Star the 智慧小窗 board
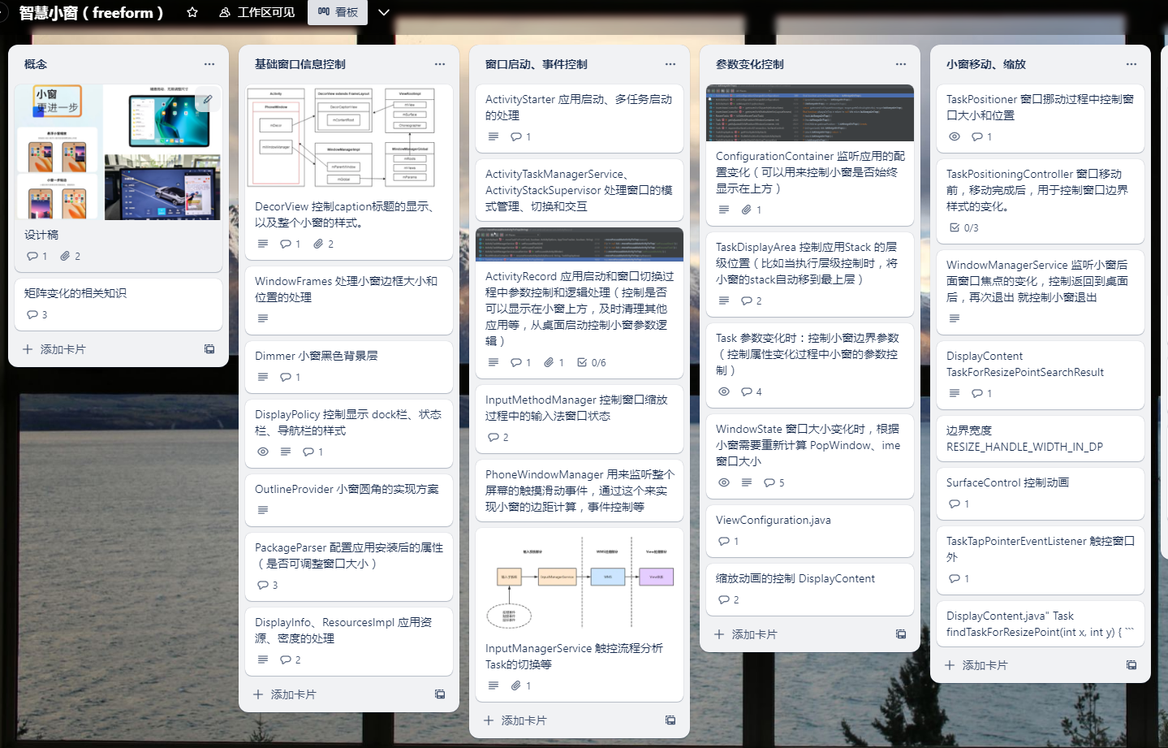Image resolution: width=1168 pixels, height=748 pixels. click(192, 12)
